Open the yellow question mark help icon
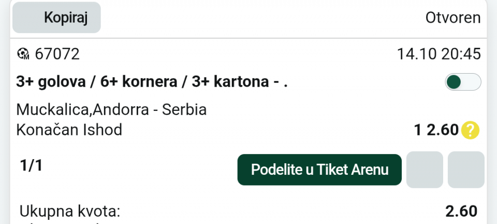The height and width of the screenshot is (224, 497). (470, 130)
